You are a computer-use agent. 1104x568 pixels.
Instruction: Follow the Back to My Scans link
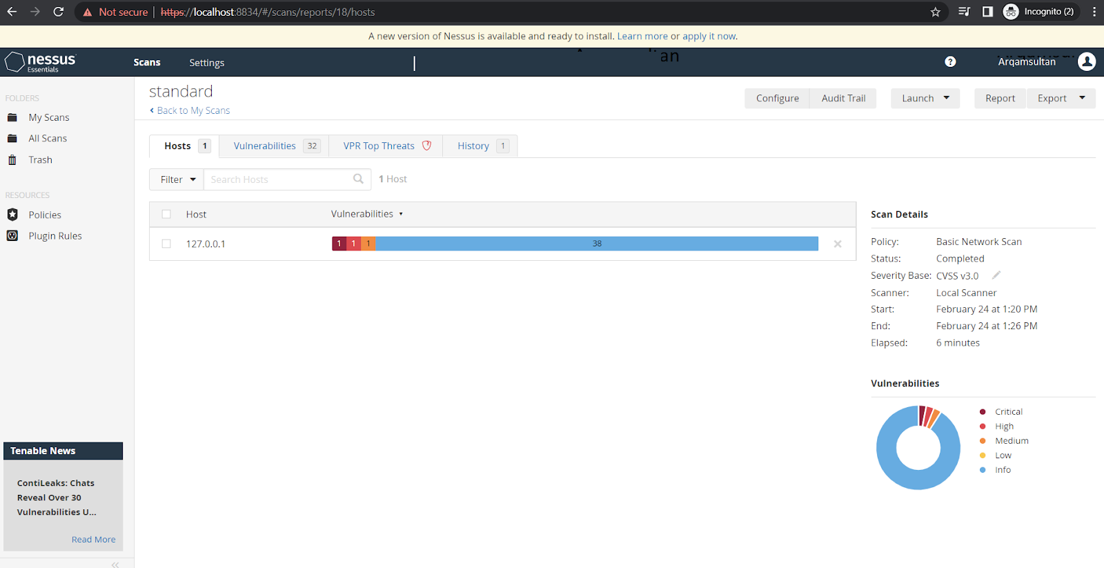pos(190,110)
